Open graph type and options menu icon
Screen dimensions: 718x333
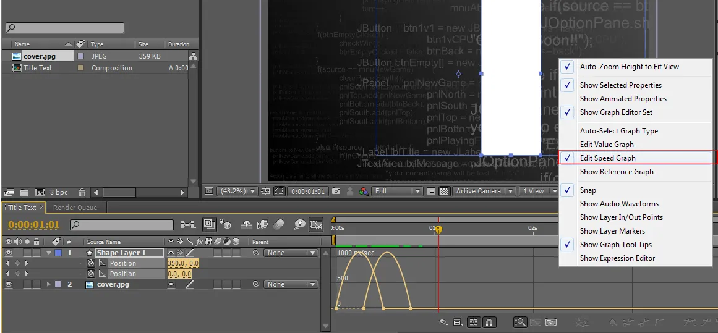click(x=458, y=322)
